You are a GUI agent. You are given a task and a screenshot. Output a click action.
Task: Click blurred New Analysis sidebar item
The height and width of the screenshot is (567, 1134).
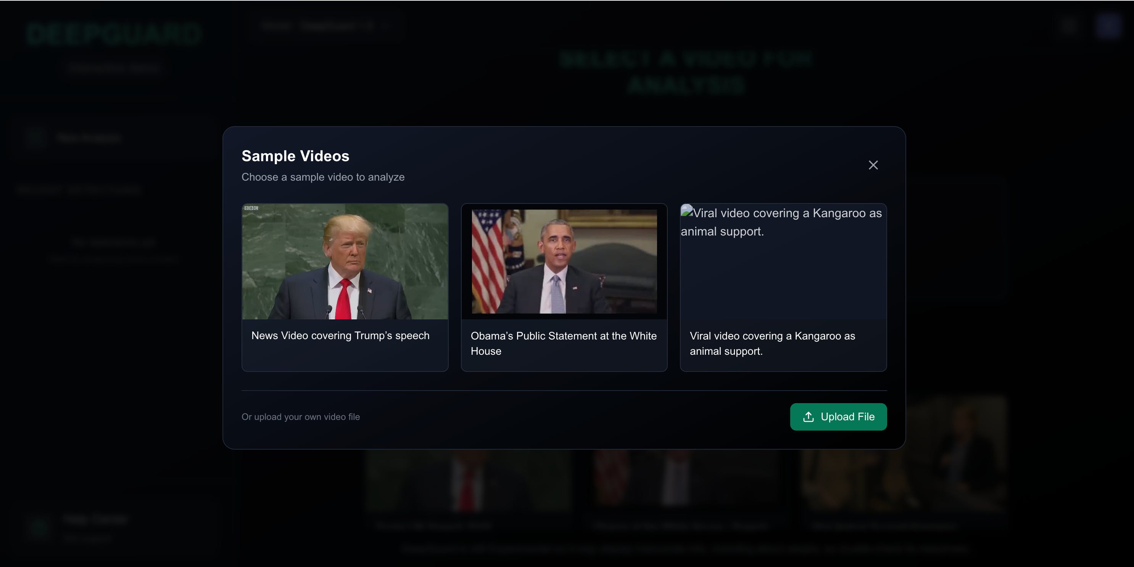88,138
